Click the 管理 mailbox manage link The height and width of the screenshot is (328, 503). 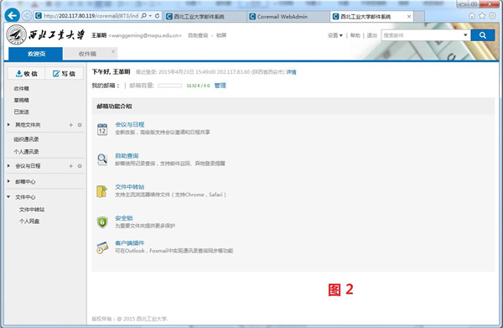point(220,86)
